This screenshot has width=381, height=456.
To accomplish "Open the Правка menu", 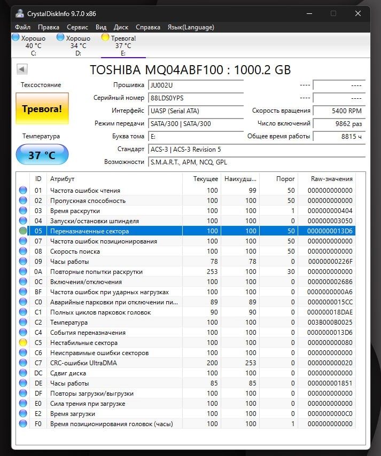I will (x=49, y=27).
